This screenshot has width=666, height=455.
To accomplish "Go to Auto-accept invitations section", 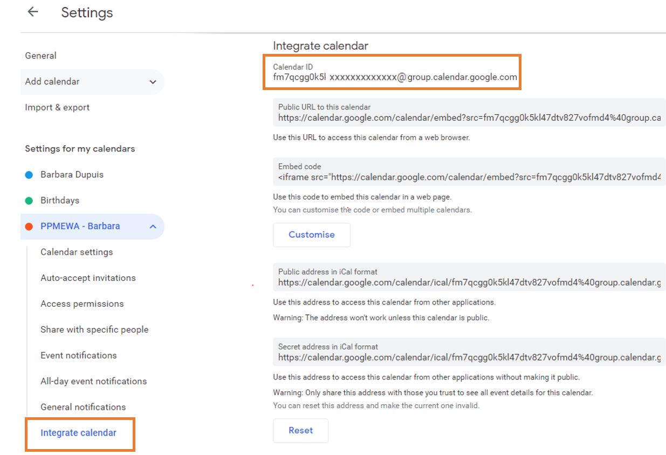I will [x=88, y=278].
